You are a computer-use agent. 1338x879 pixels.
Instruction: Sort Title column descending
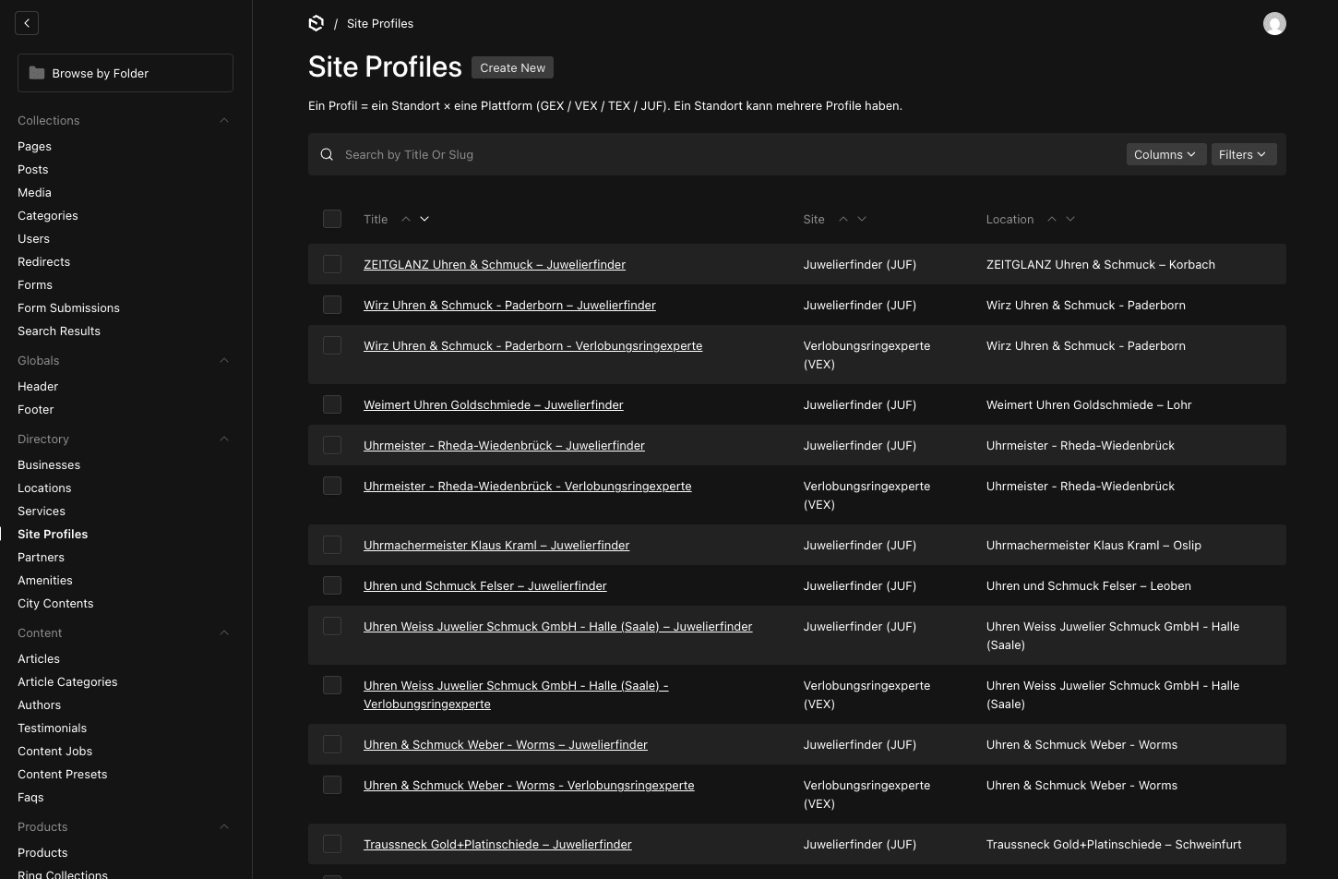(x=424, y=219)
